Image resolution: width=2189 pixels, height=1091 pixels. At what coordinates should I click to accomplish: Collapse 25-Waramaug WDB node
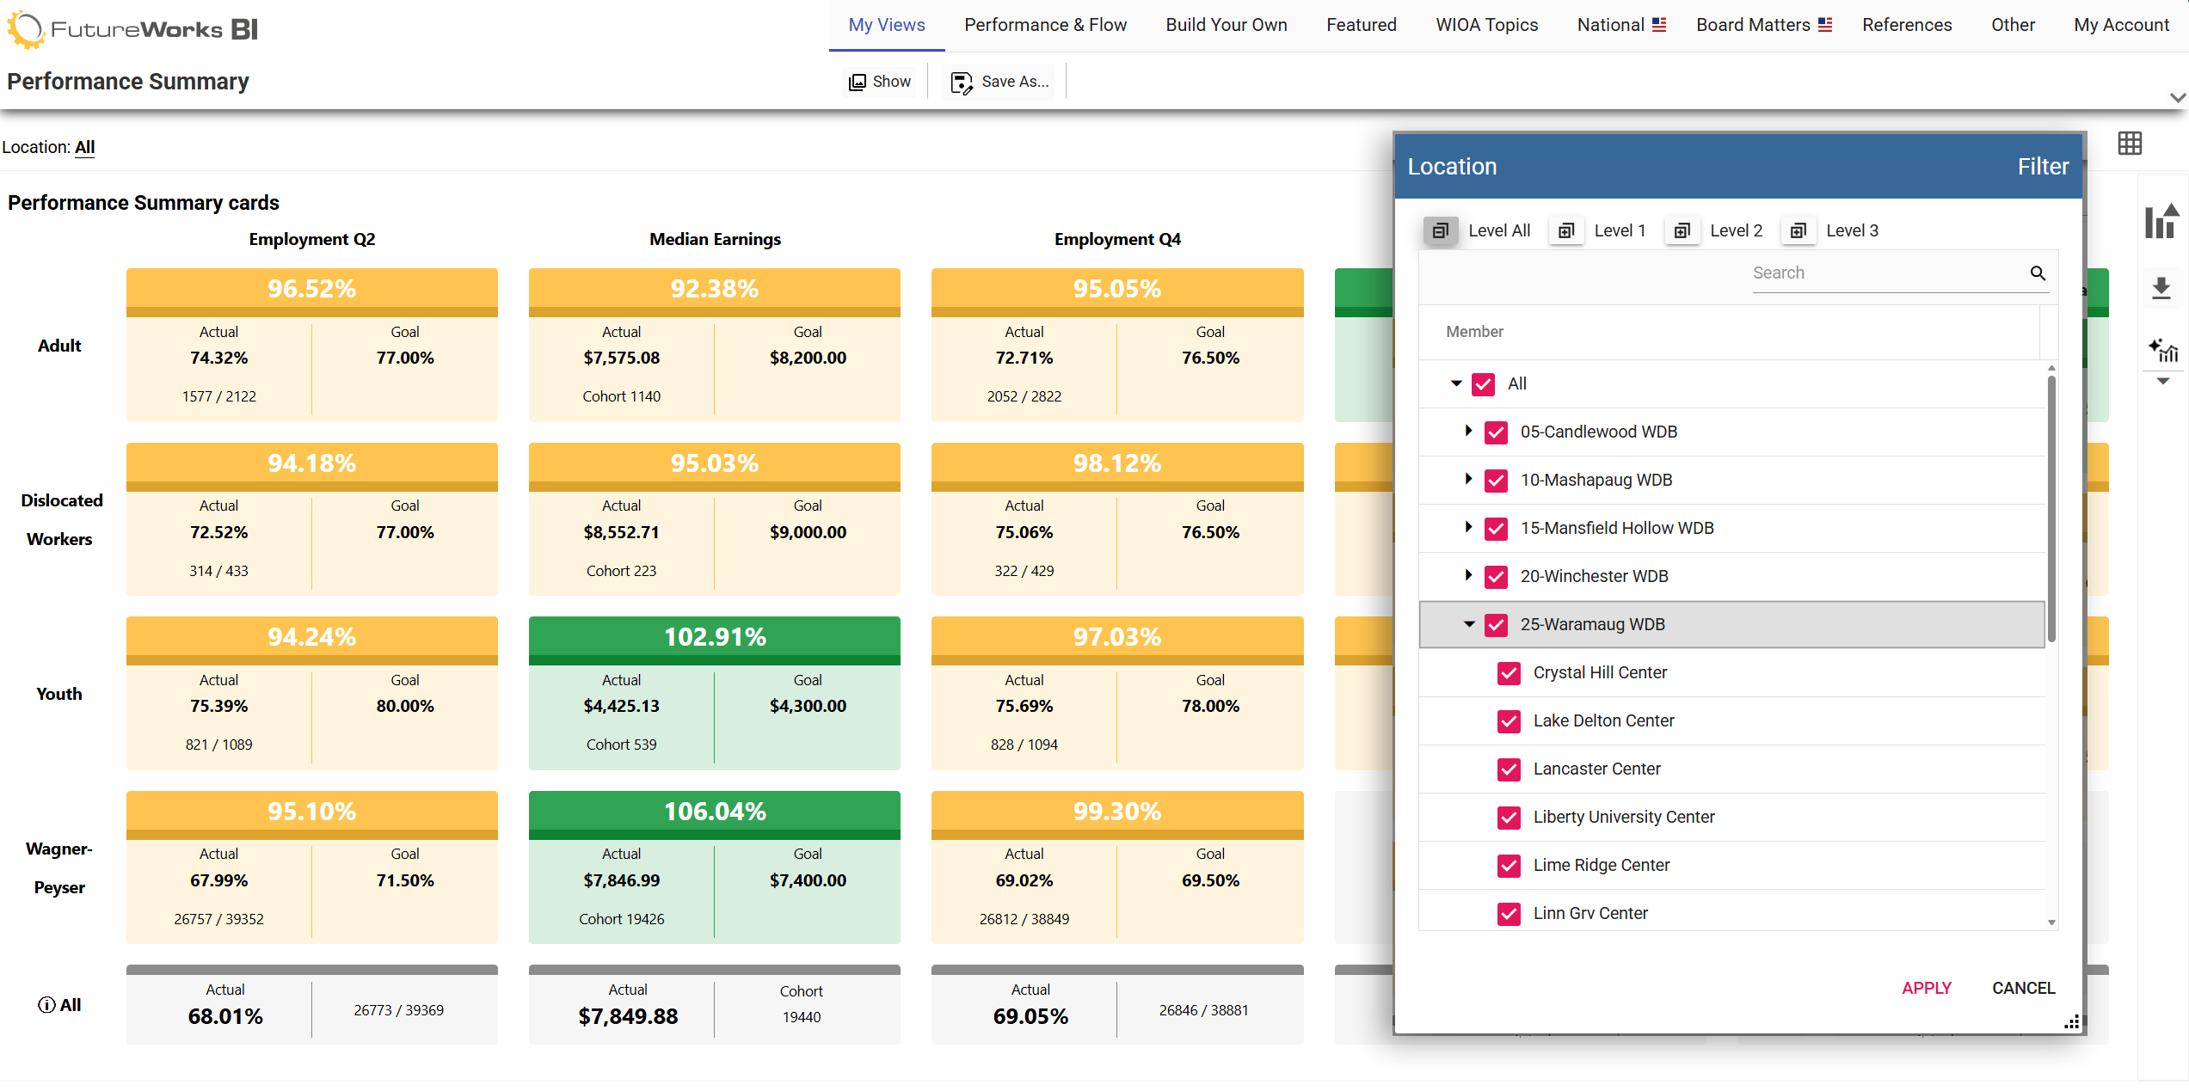tap(1469, 624)
